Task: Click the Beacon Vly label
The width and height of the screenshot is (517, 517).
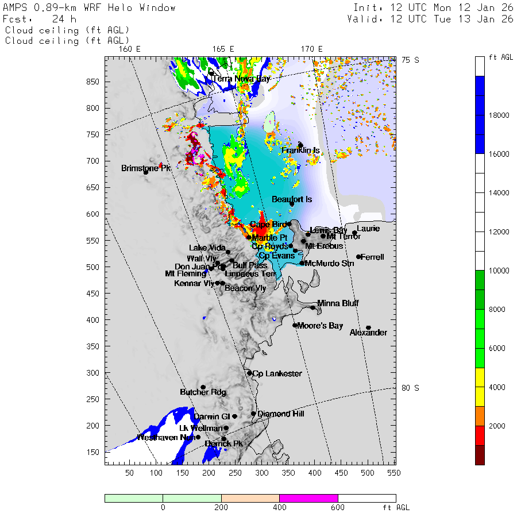Action: pyautogui.click(x=245, y=288)
